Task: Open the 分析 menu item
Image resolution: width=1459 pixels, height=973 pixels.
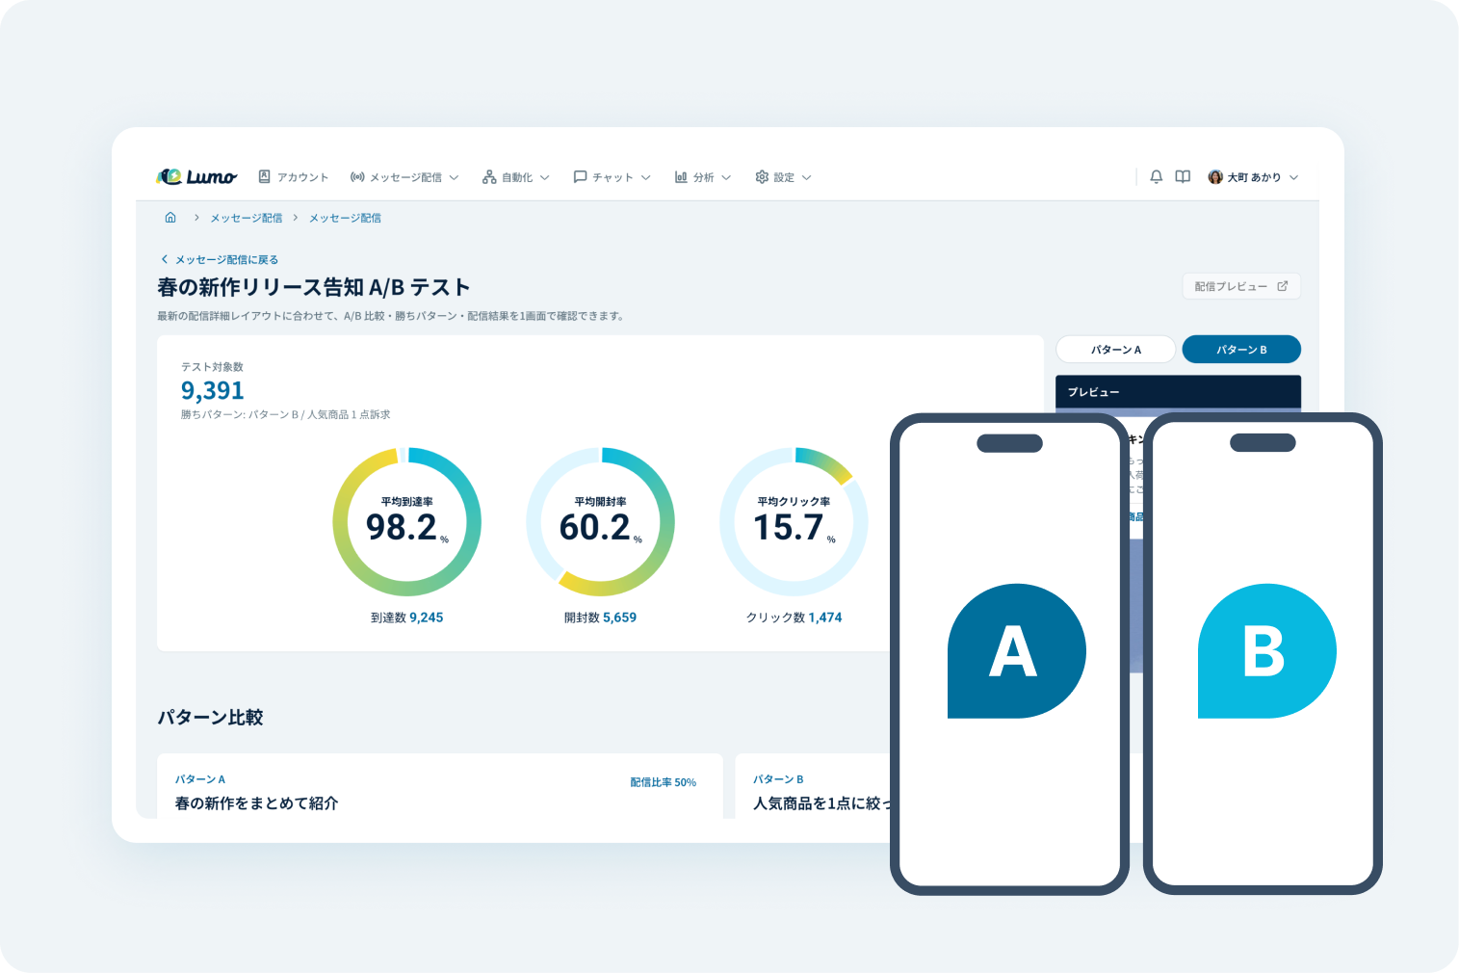Action: 703,176
